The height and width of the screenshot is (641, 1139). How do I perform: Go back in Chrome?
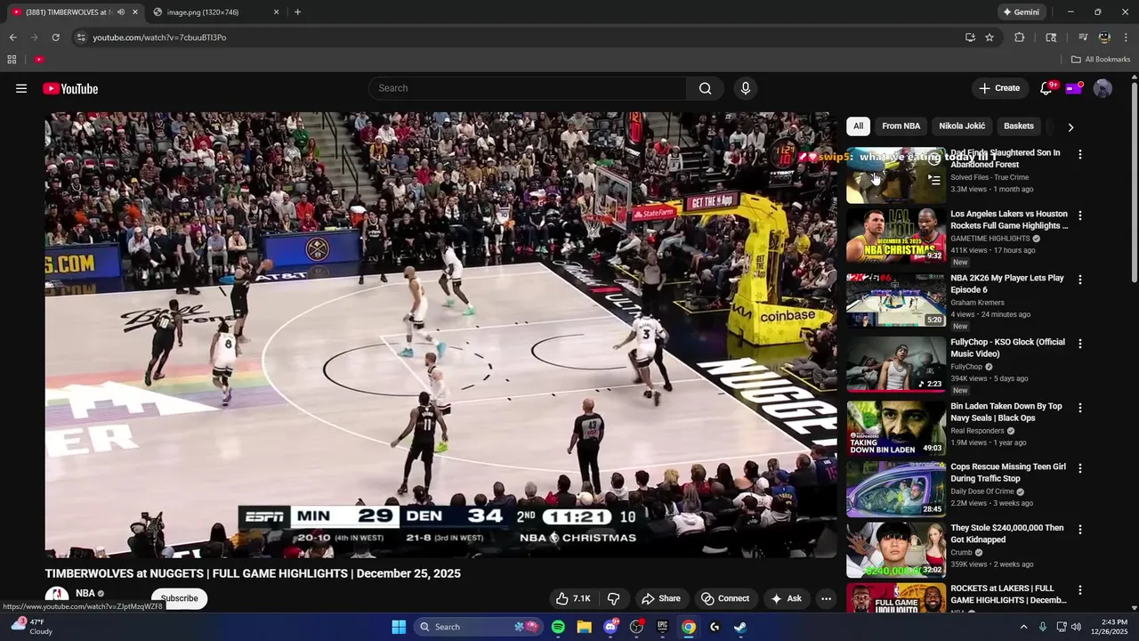click(12, 37)
